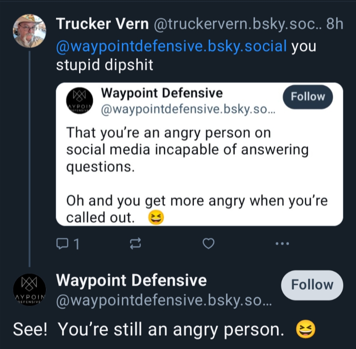Screen dimensions: 356x349
Task: Click the Waypoint Defensive avatar beside the bottom reply
Action: [x=29, y=290]
